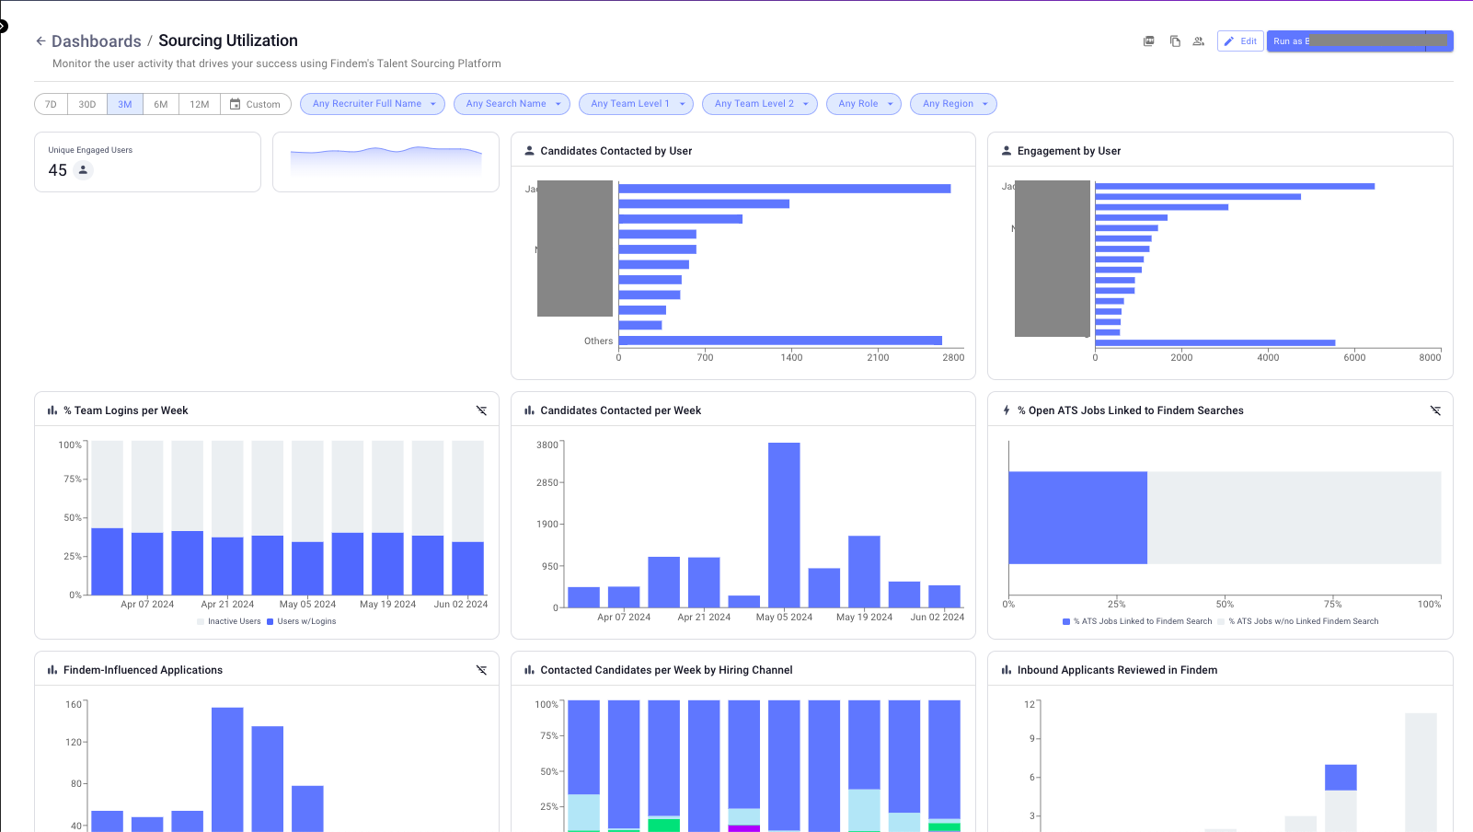Click the Candidates Contacted per Week title
Viewport: 1473px width, 832px height.
(621, 410)
